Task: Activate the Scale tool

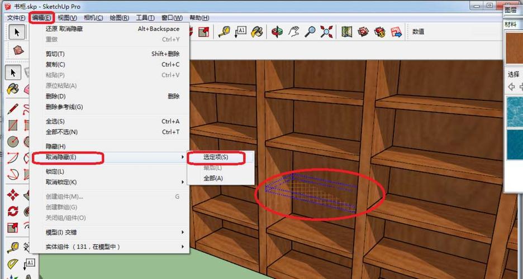Action: (x=13, y=228)
